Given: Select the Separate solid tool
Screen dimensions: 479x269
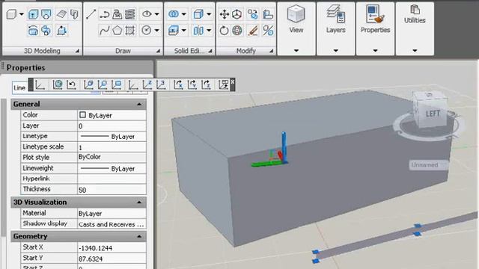Looking at the screenshot, I should 198,30.
